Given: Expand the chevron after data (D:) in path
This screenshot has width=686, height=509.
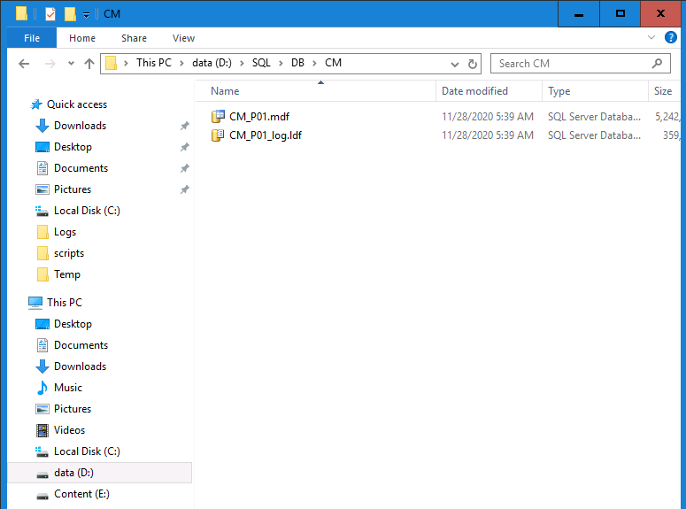Looking at the screenshot, I should click(x=242, y=64).
